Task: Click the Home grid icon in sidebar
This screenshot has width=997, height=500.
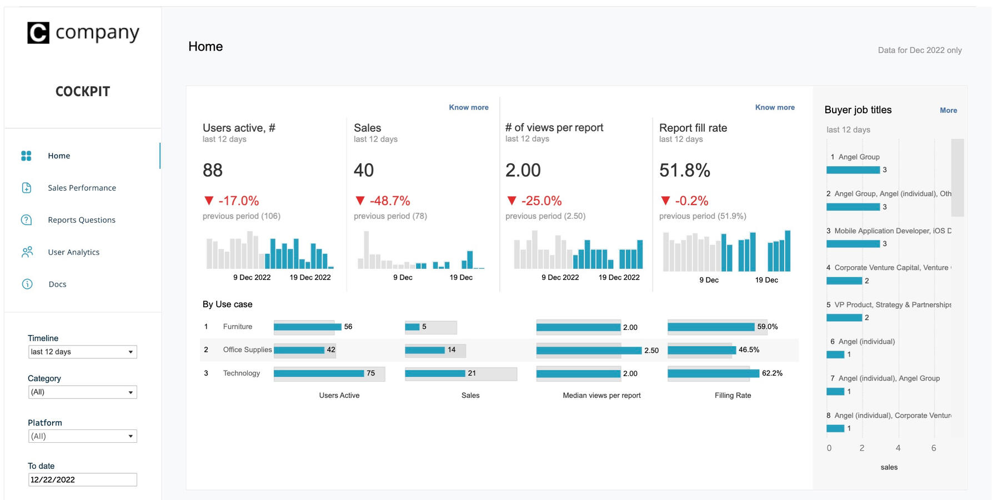Action: 26,156
